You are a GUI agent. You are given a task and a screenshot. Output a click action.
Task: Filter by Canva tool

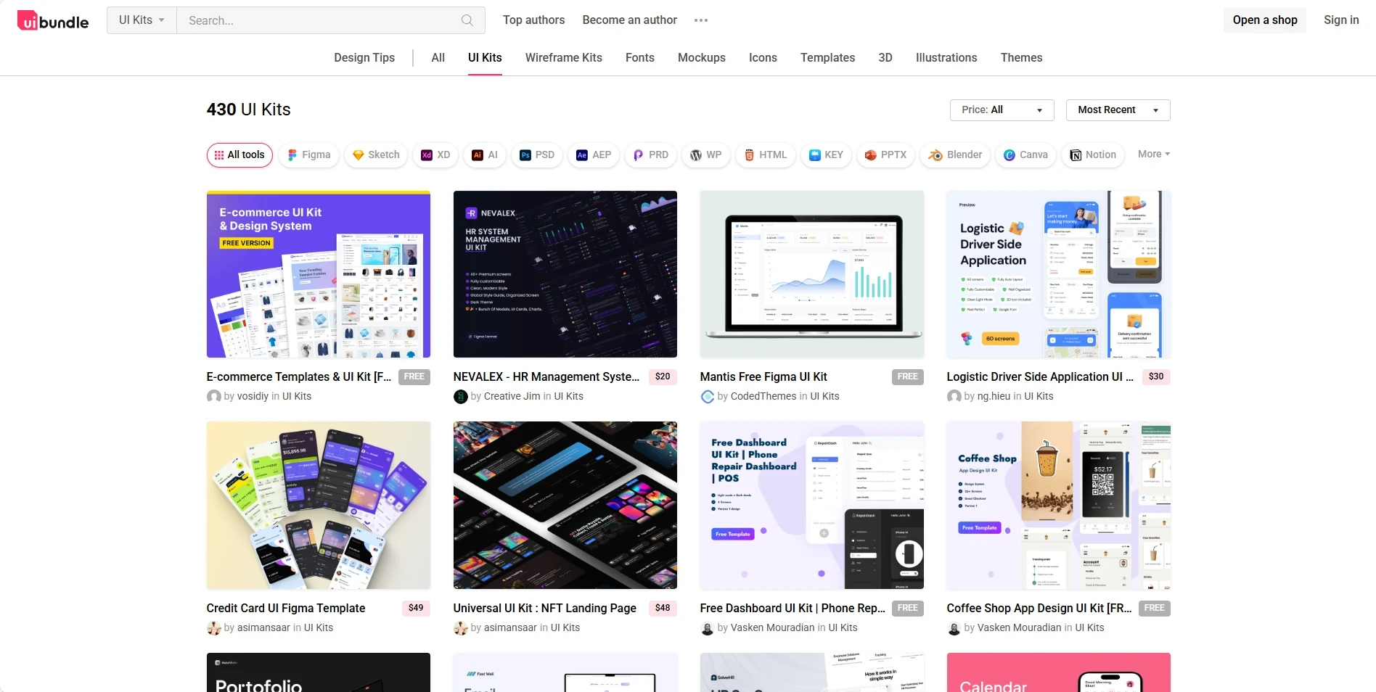click(x=1025, y=155)
